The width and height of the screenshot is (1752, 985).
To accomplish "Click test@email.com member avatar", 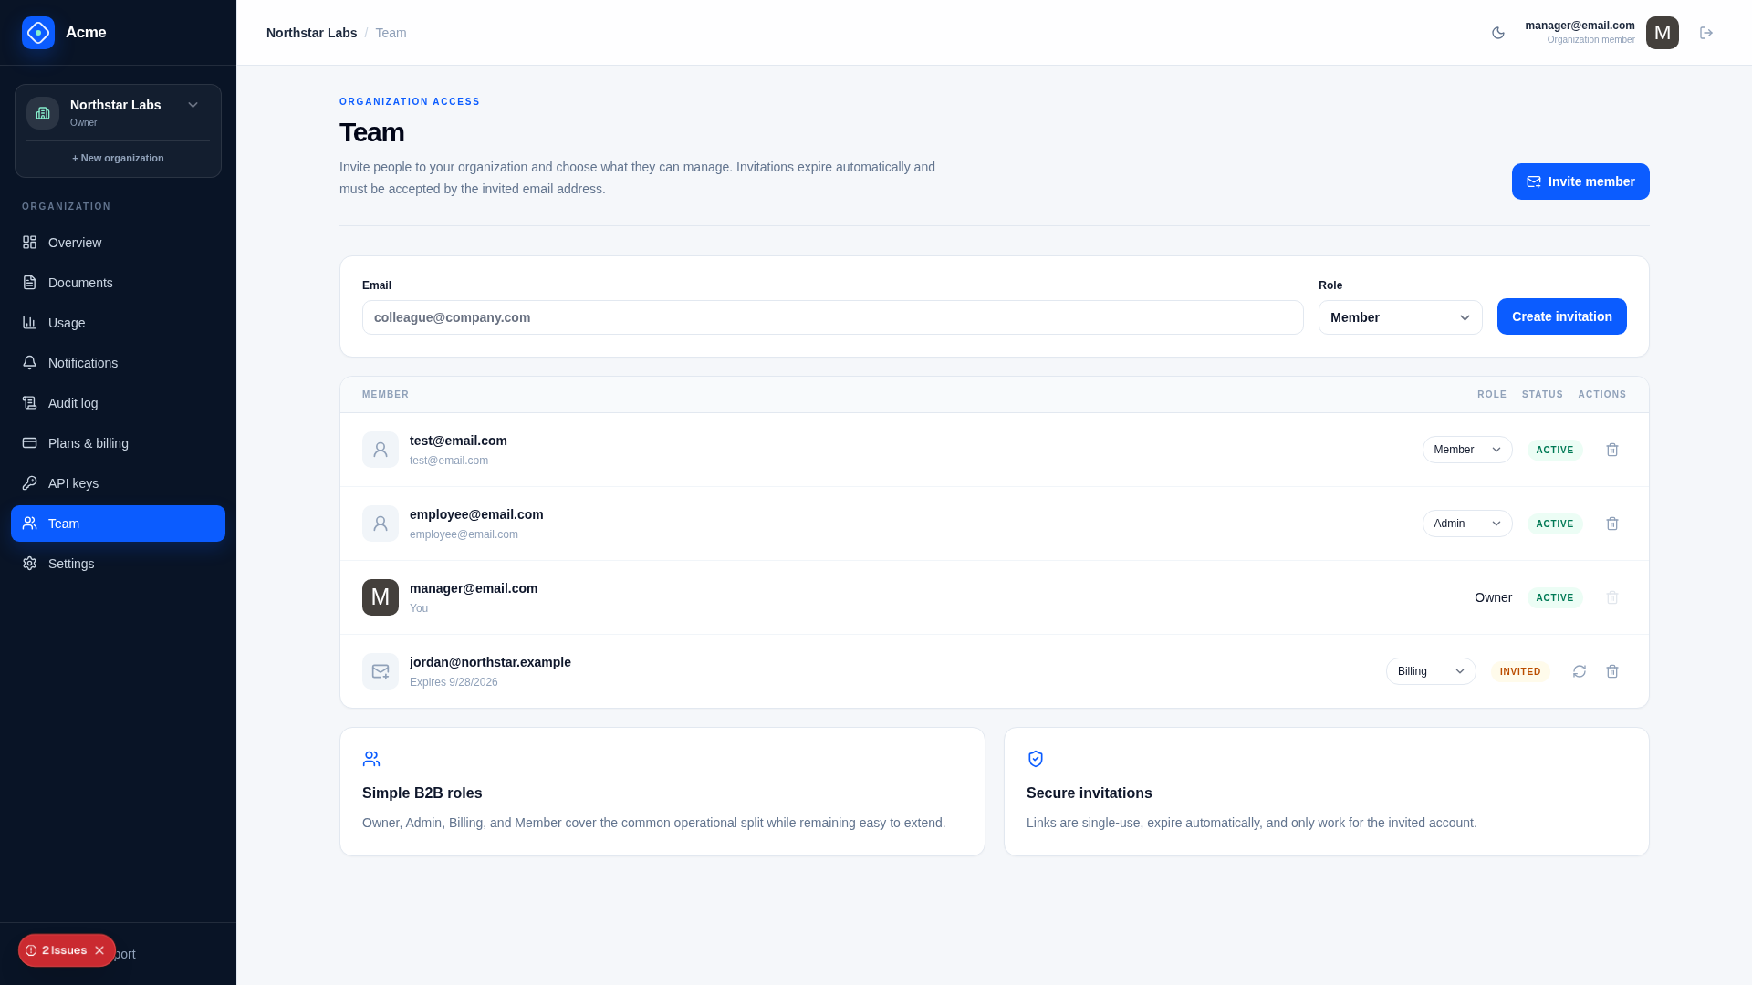I will click(x=381, y=450).
